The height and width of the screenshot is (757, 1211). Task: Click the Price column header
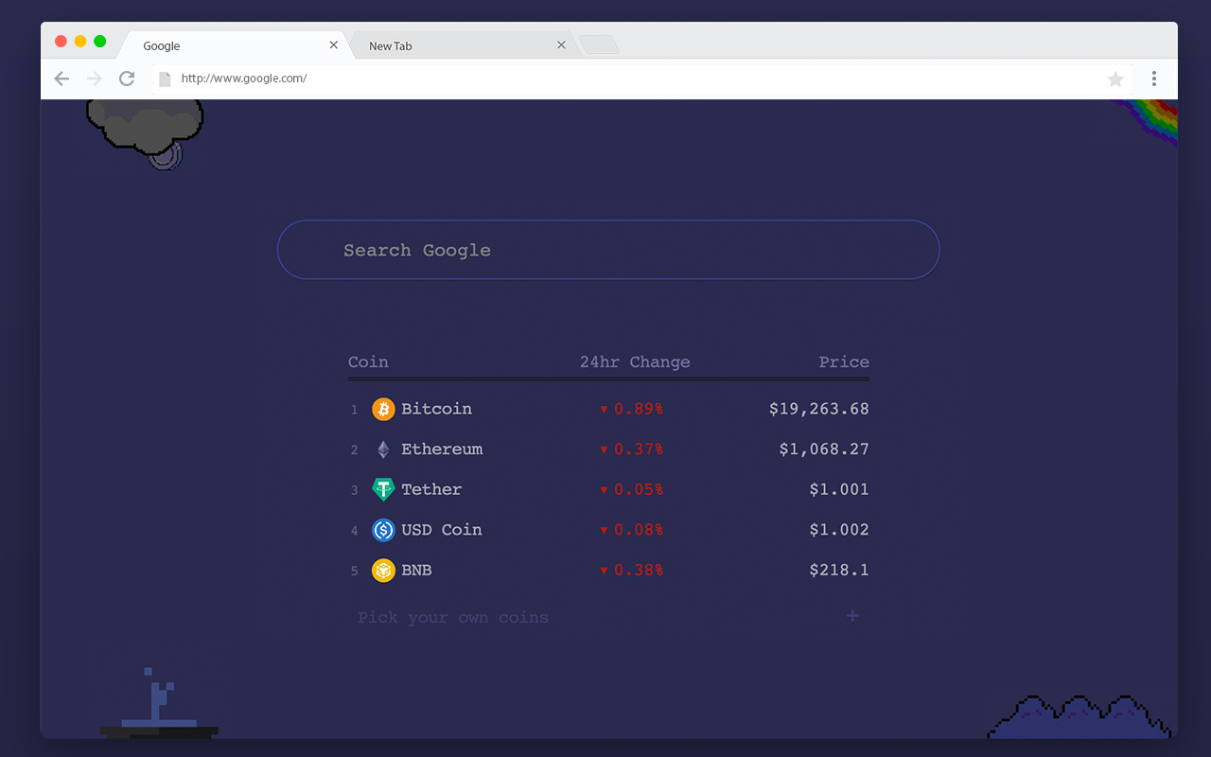click(x=844, y=361)
